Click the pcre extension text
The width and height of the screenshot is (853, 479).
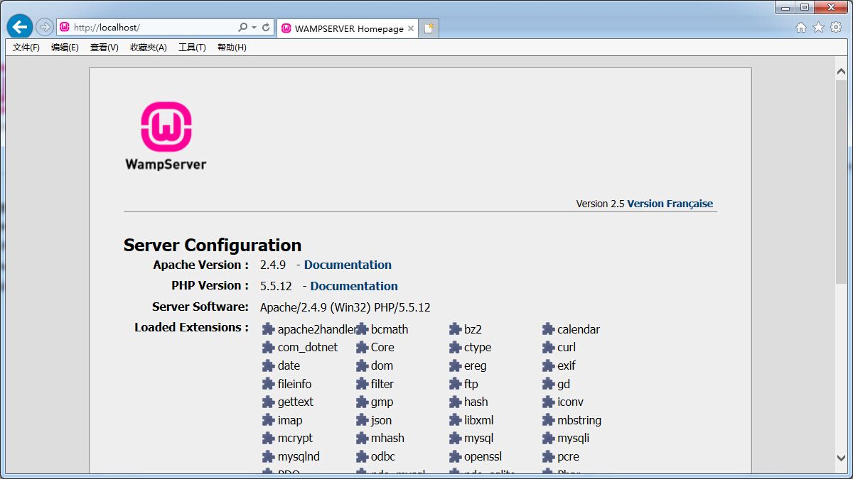coord(568,456)
